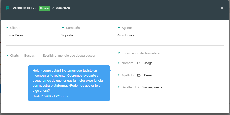
Task: Collapse the Chats section chevron
Action: [x=7, y=55]
